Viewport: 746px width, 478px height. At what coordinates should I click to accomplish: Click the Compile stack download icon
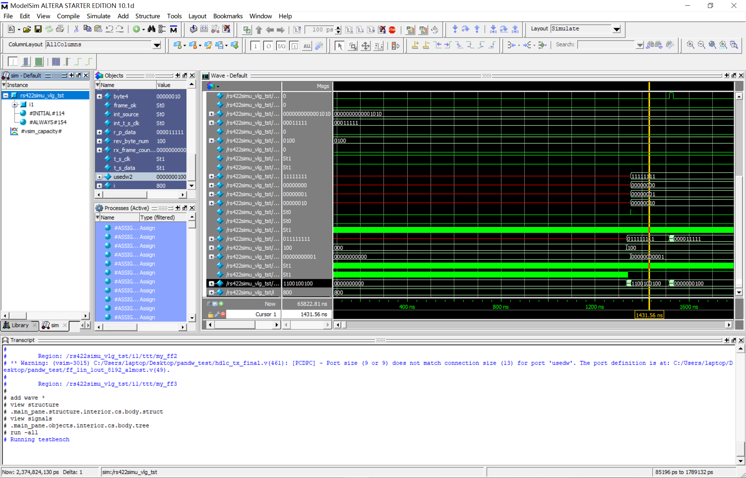click(193, 29)
